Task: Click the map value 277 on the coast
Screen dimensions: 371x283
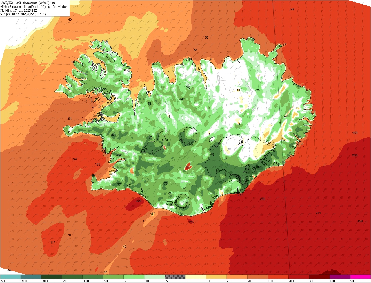Action: click(240, 195)
